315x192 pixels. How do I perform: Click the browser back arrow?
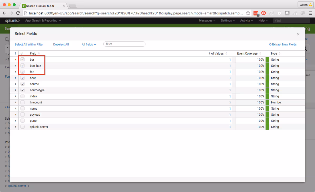point(4,13)
